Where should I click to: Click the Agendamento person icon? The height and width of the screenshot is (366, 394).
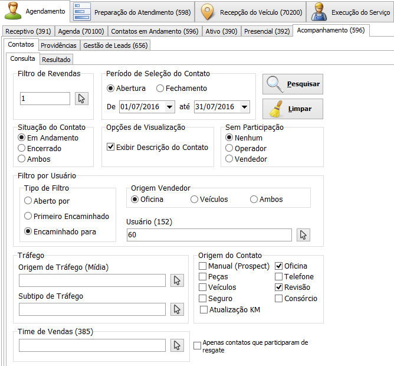click(15, 11)
